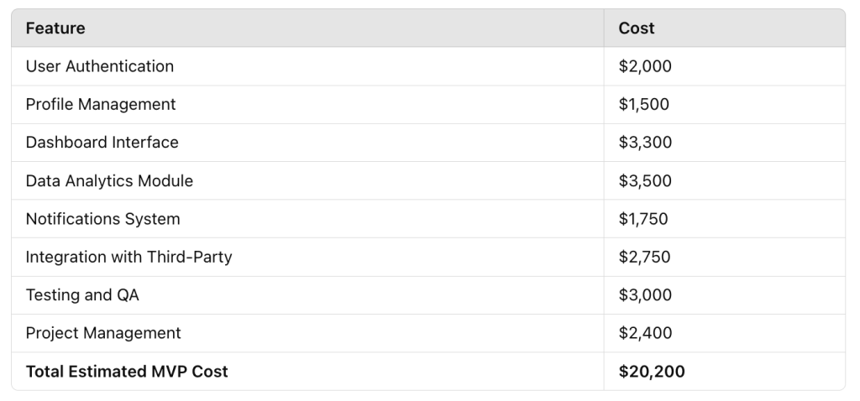The height and width of the screenshot is (401, 860).
Task: Click the $20,200 total cost value
Action: click(652, 372)
